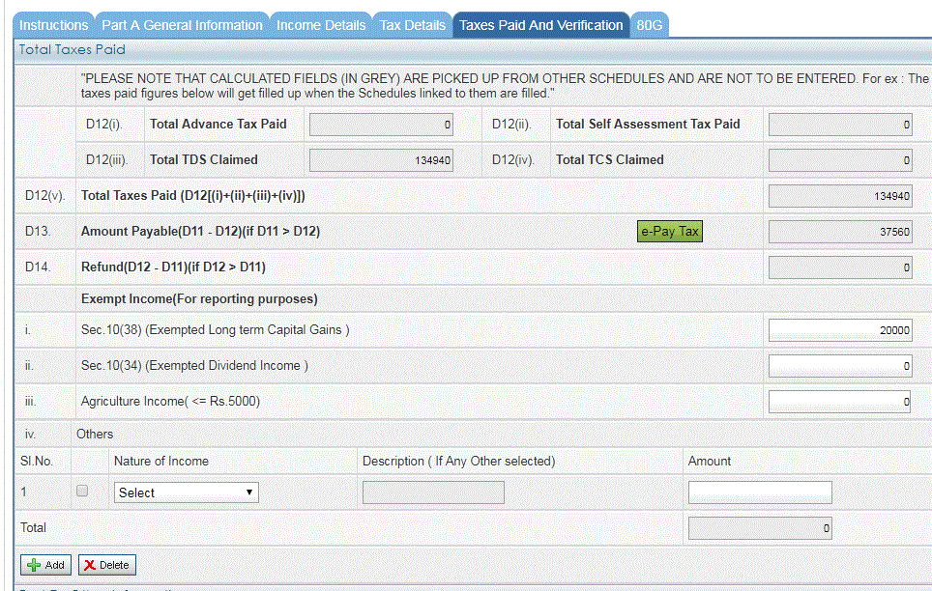Viewport: 932px width, 591px height.
Task: Click the Delete button below the table
Action: point(106,564)
